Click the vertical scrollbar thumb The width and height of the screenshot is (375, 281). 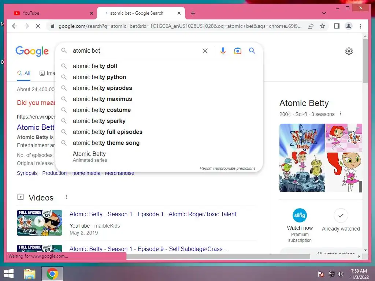click(x=365, y=61)
